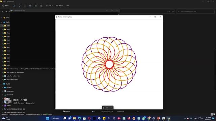Open the New dropdown in File Explorer

point(6,6)
